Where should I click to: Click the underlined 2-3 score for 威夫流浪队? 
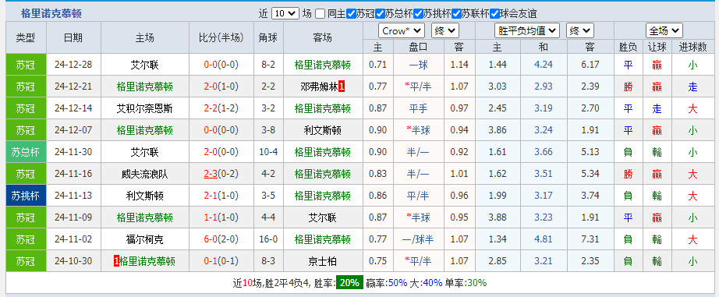click(x=211, y=174)
